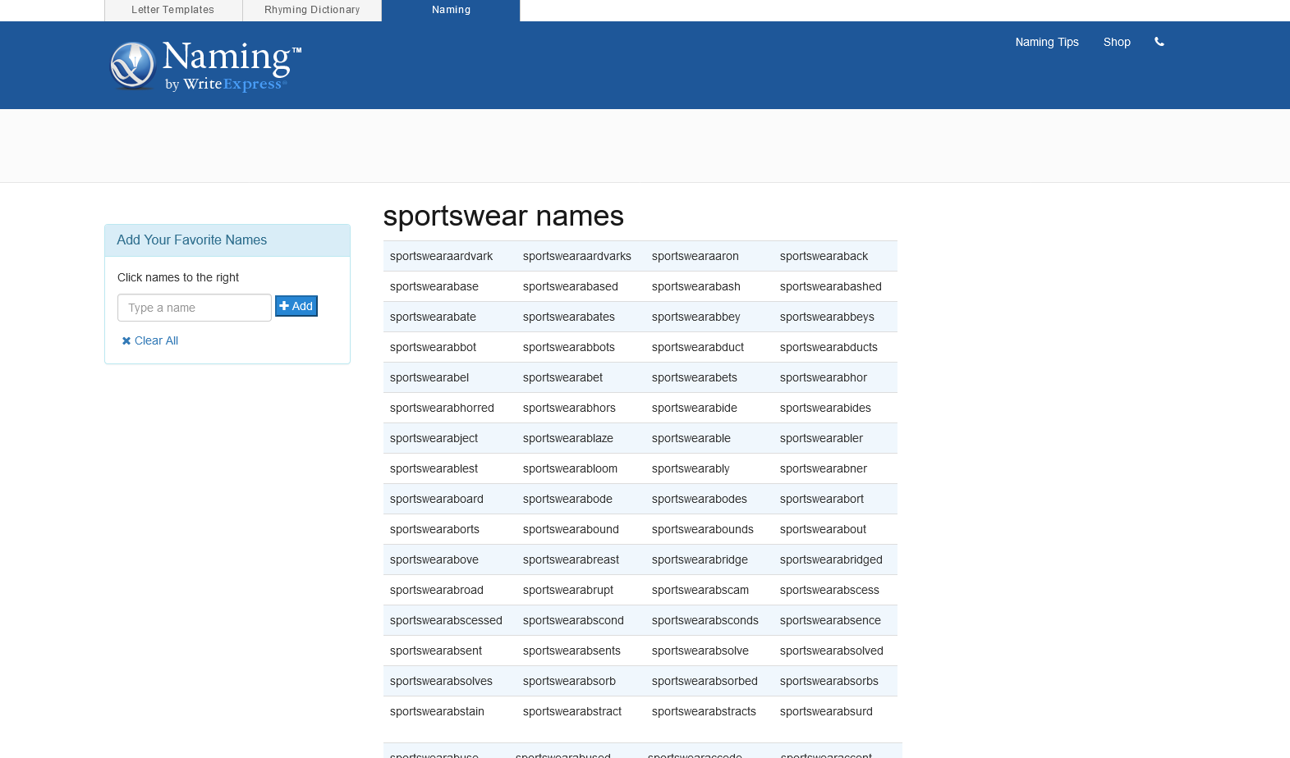Pick the name 'sportswearabbeys'

[827, 317]
